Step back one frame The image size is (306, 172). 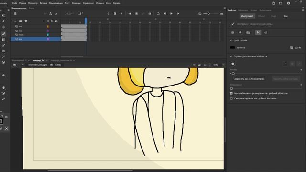pos(165,14)
